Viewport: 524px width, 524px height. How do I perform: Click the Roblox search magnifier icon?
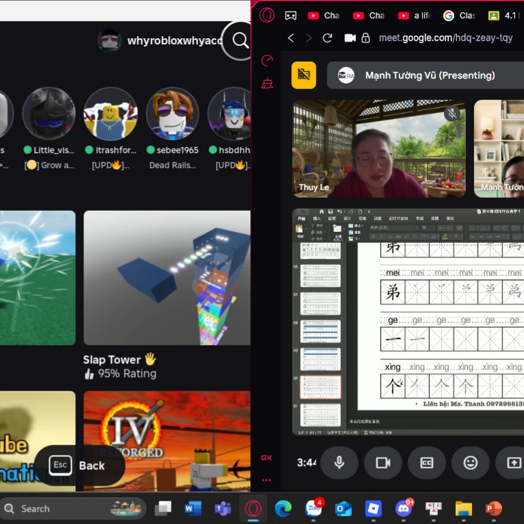click(240, 40)
